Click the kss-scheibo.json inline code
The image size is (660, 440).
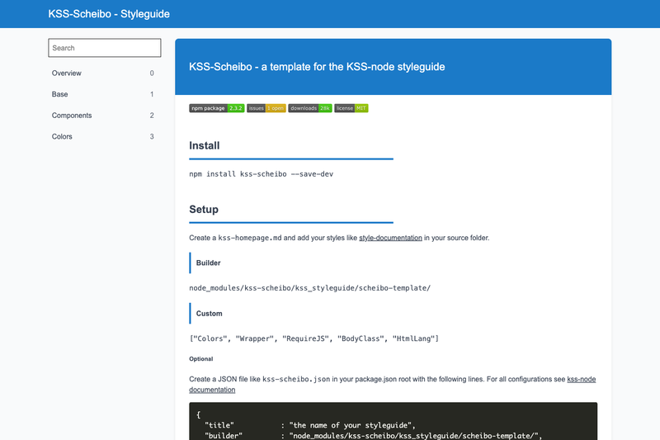coord(296,380)
